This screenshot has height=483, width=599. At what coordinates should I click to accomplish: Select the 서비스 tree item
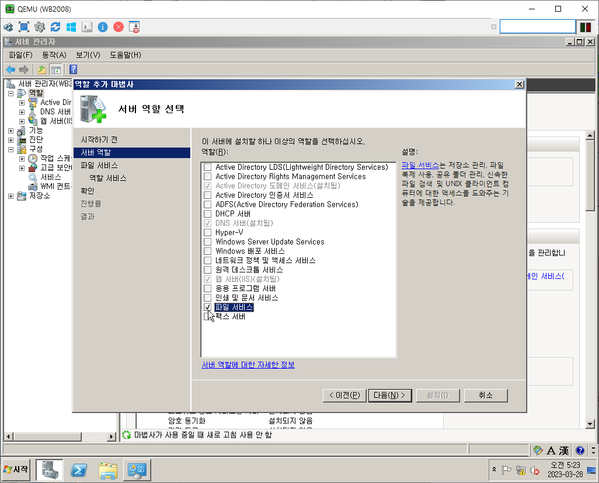pos(51,177)
